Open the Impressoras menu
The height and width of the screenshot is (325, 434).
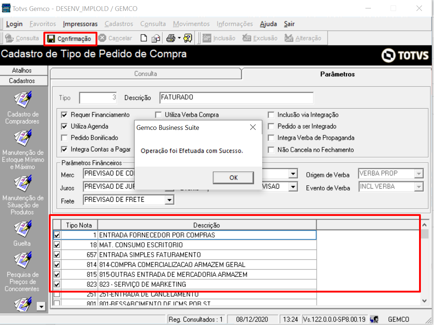point(80,24)
